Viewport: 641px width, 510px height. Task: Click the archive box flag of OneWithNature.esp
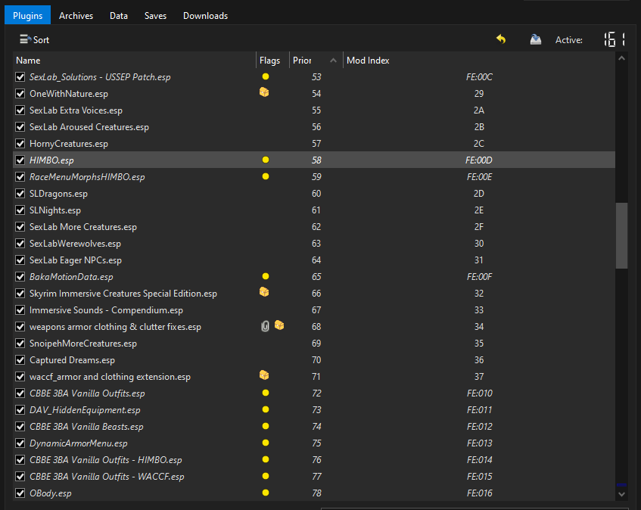click(x=264, y=92)
